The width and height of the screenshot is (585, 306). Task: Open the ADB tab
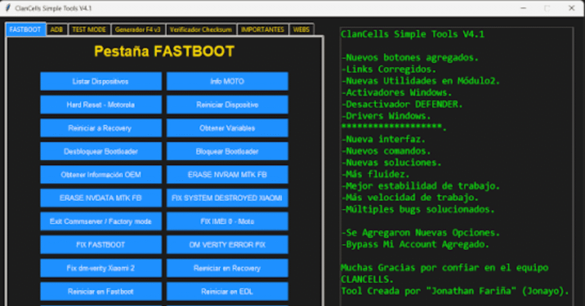click(57, 30)
